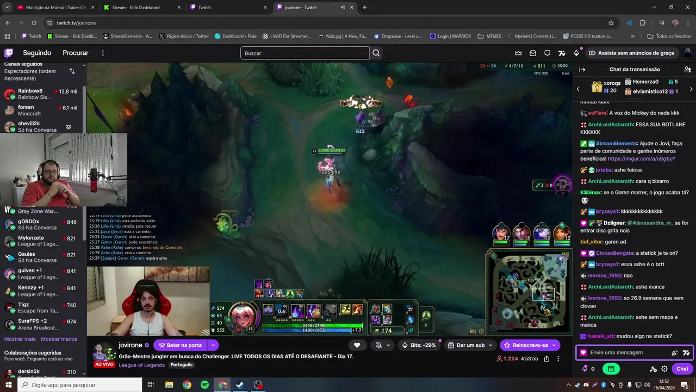Click League of Legends category link
The width and height of the screenshot is (696, 392).
pyautogui.click(x=142, y=365)
